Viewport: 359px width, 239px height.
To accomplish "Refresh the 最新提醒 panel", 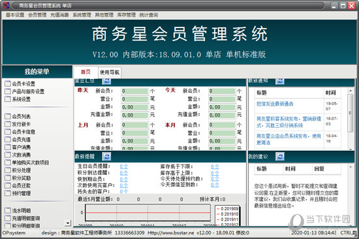I will 106,157.
